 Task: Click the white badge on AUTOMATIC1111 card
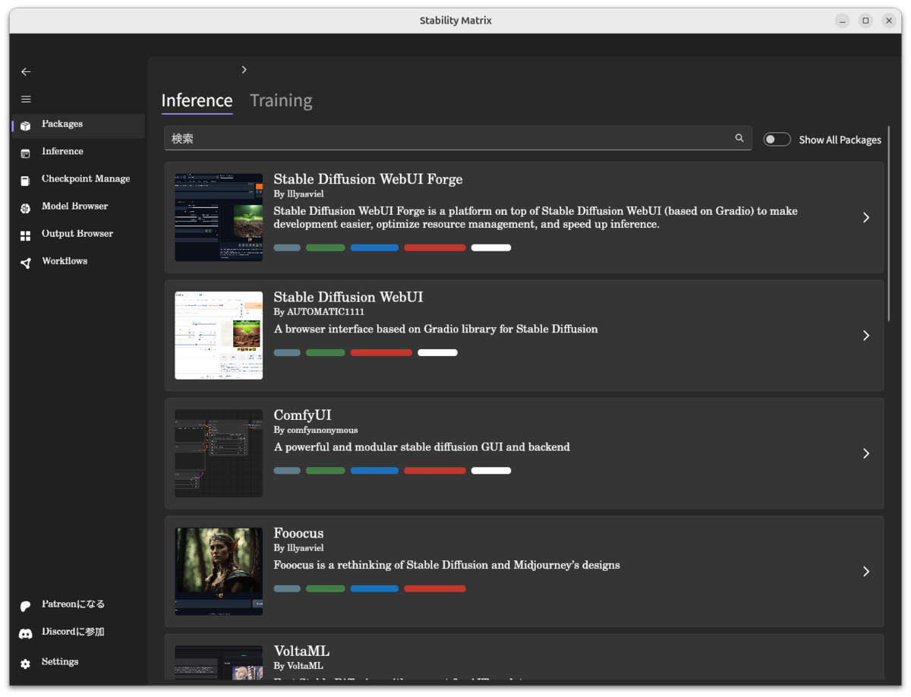point(437,352)
